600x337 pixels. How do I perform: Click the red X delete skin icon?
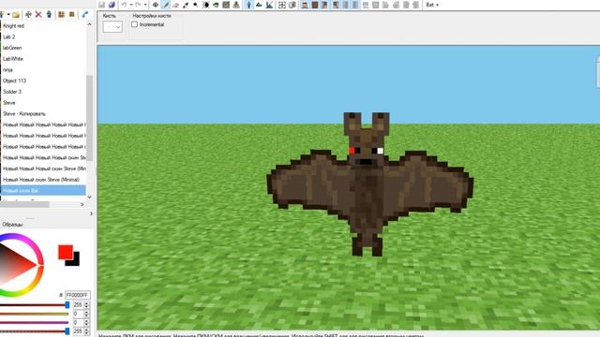[38, 15]
